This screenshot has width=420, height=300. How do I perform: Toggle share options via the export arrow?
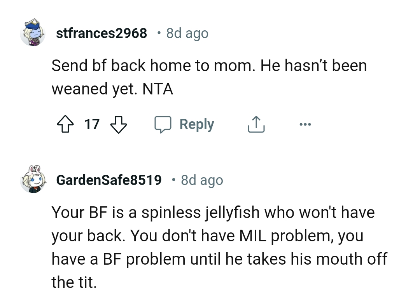pos(256,124)
